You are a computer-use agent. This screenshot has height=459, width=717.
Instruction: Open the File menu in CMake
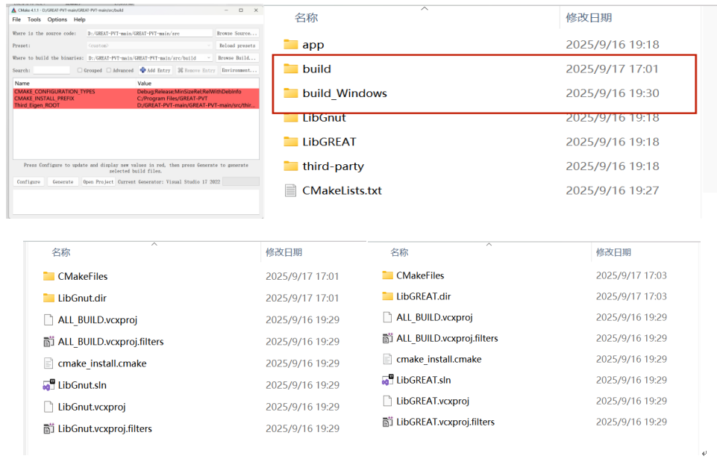[16, 19]
